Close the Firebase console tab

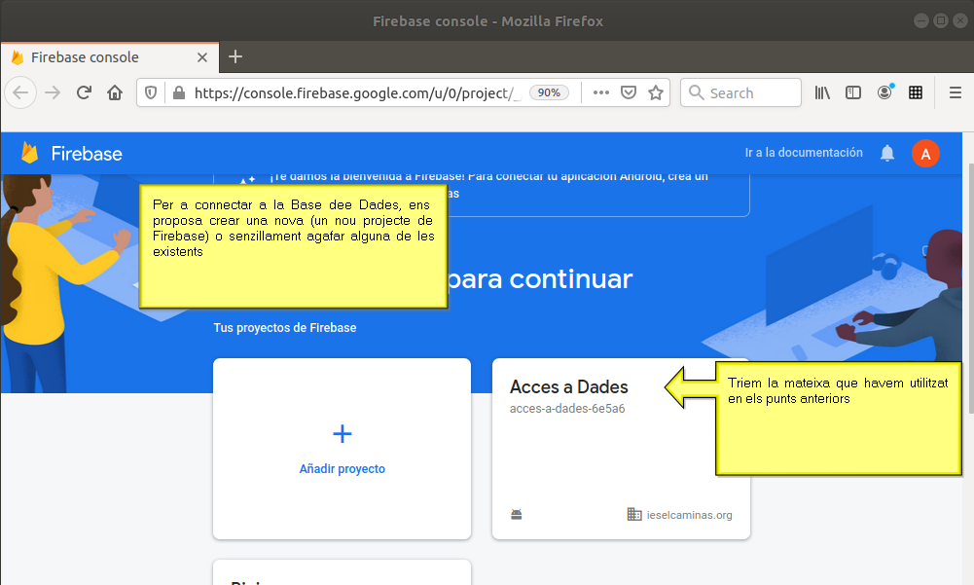201,57
